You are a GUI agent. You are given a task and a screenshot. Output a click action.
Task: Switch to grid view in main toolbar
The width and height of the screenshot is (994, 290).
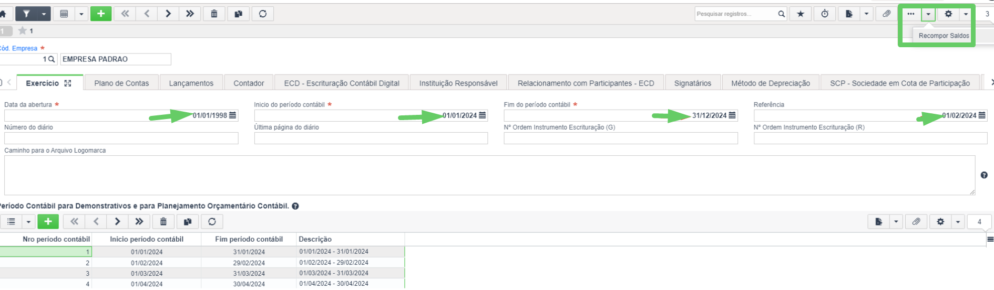click(x=64, y=14)
